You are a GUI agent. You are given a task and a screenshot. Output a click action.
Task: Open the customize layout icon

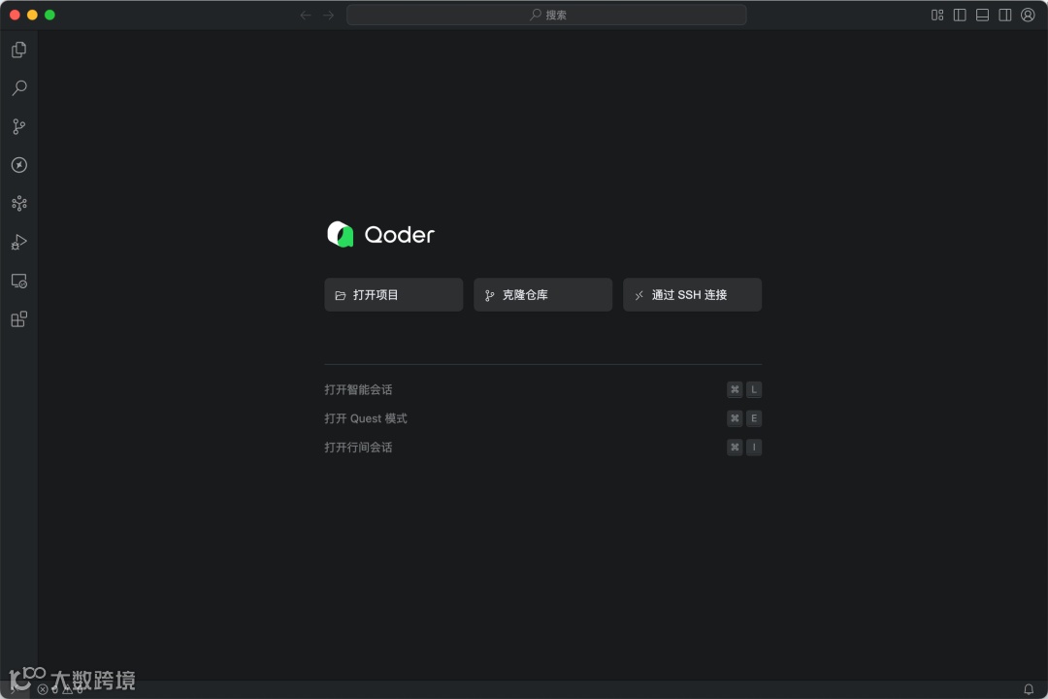(x=937, y=15)
